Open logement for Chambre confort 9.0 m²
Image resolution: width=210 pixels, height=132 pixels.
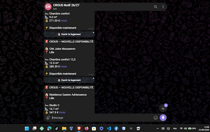(69, 34)
